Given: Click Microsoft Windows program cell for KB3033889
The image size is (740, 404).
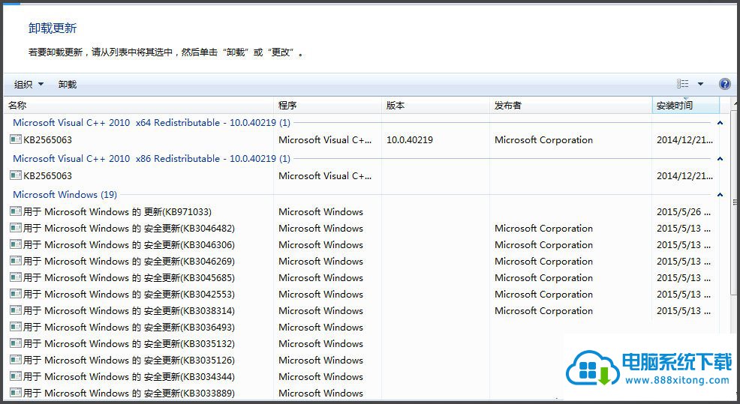Looking at the screenshot, I should 321,394.
